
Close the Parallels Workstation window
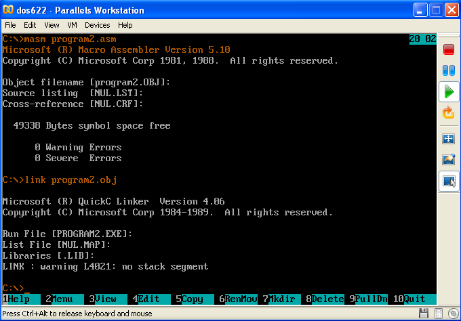pos(452,10)
